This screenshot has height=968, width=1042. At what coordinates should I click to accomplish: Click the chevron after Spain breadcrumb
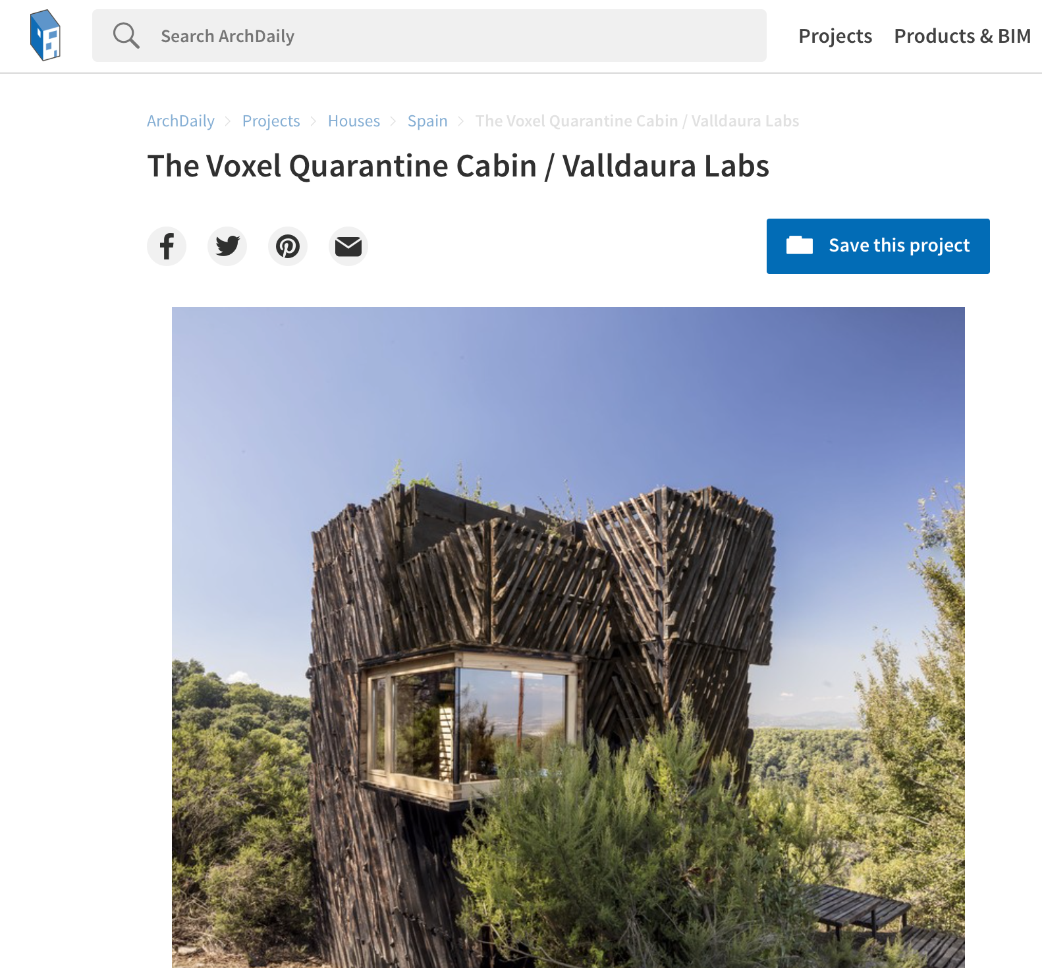tap(461, 121)
